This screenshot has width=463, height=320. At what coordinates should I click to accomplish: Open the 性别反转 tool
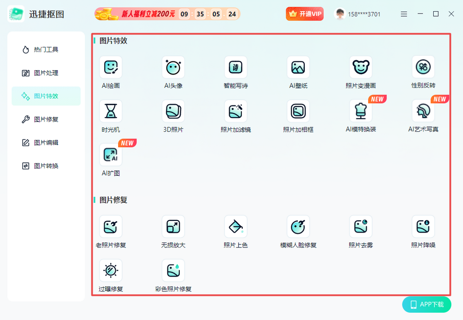tap(423, 67)
